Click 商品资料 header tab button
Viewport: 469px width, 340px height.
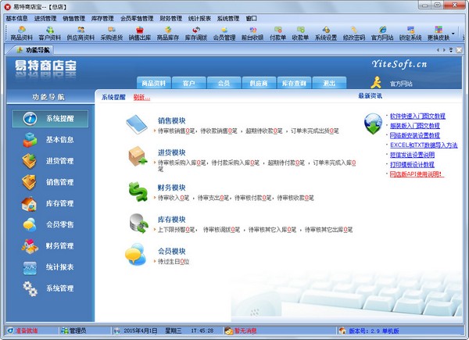[x=154, y=83]
